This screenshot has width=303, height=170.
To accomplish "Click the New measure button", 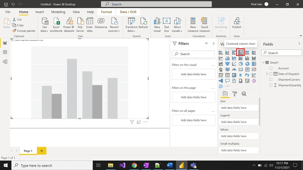I will [x=193, y=25].
